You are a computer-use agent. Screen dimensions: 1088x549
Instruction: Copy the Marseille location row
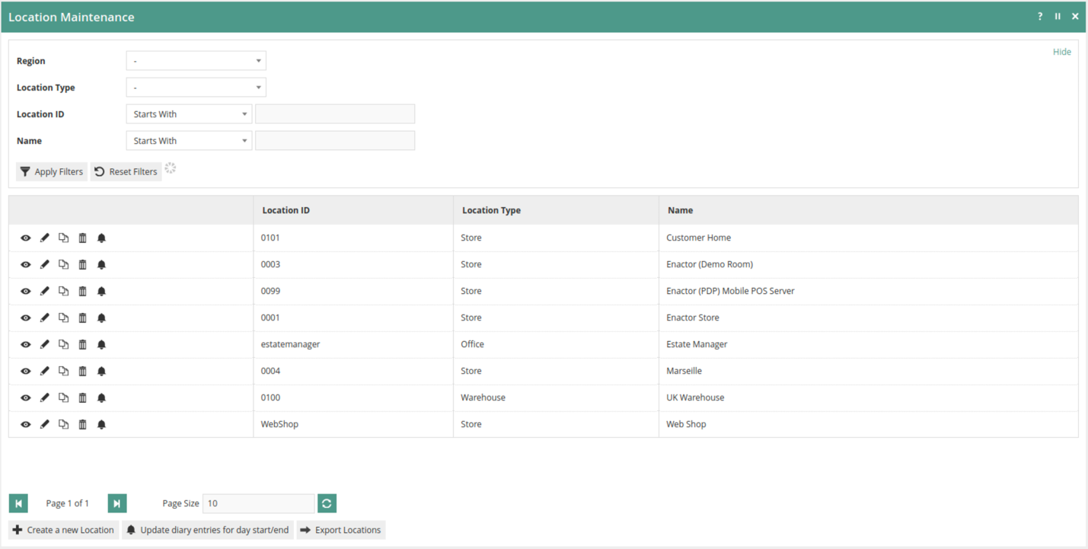click(64, 371)
